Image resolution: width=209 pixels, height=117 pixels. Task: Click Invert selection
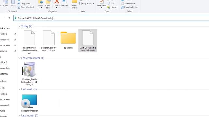tap(130, 7)
